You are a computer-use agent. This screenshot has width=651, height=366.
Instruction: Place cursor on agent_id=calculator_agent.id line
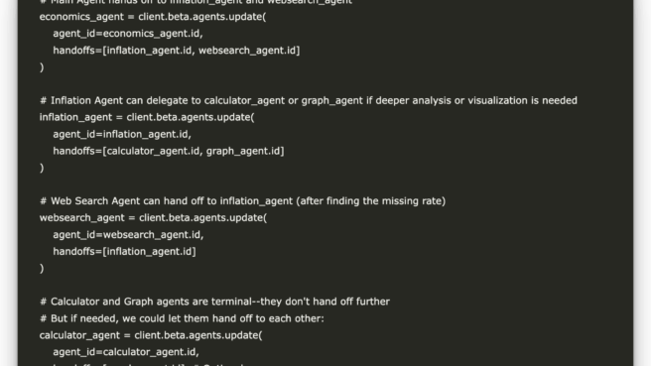(x=126, y=352)
